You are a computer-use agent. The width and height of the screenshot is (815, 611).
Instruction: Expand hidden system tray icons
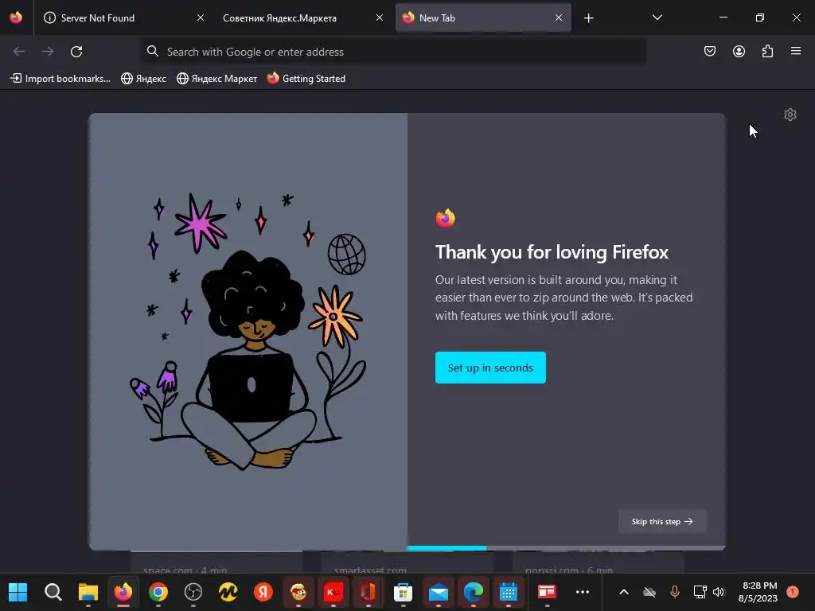(624, 592)
